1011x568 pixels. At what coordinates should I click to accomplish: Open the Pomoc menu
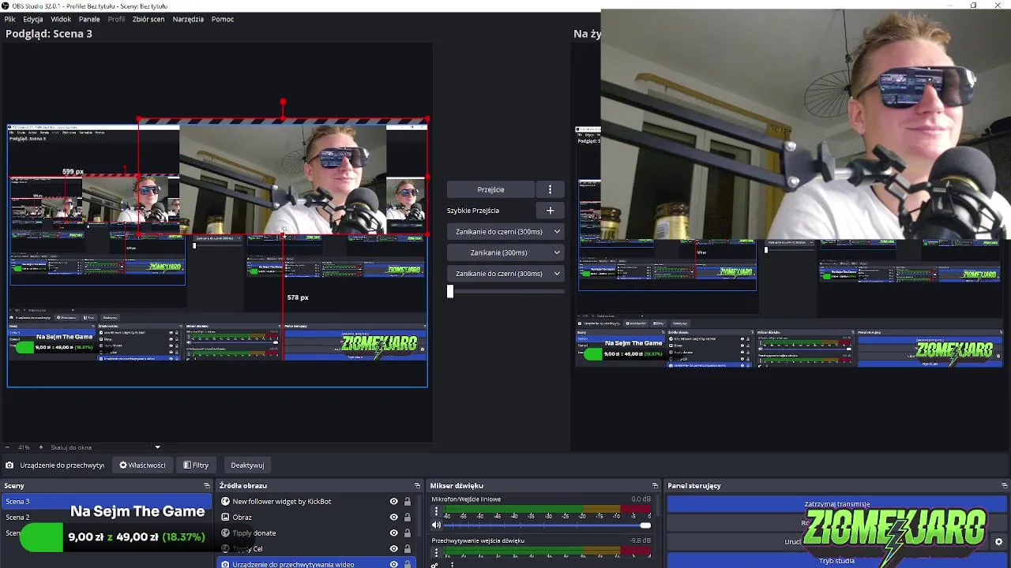tap(223, 19)
